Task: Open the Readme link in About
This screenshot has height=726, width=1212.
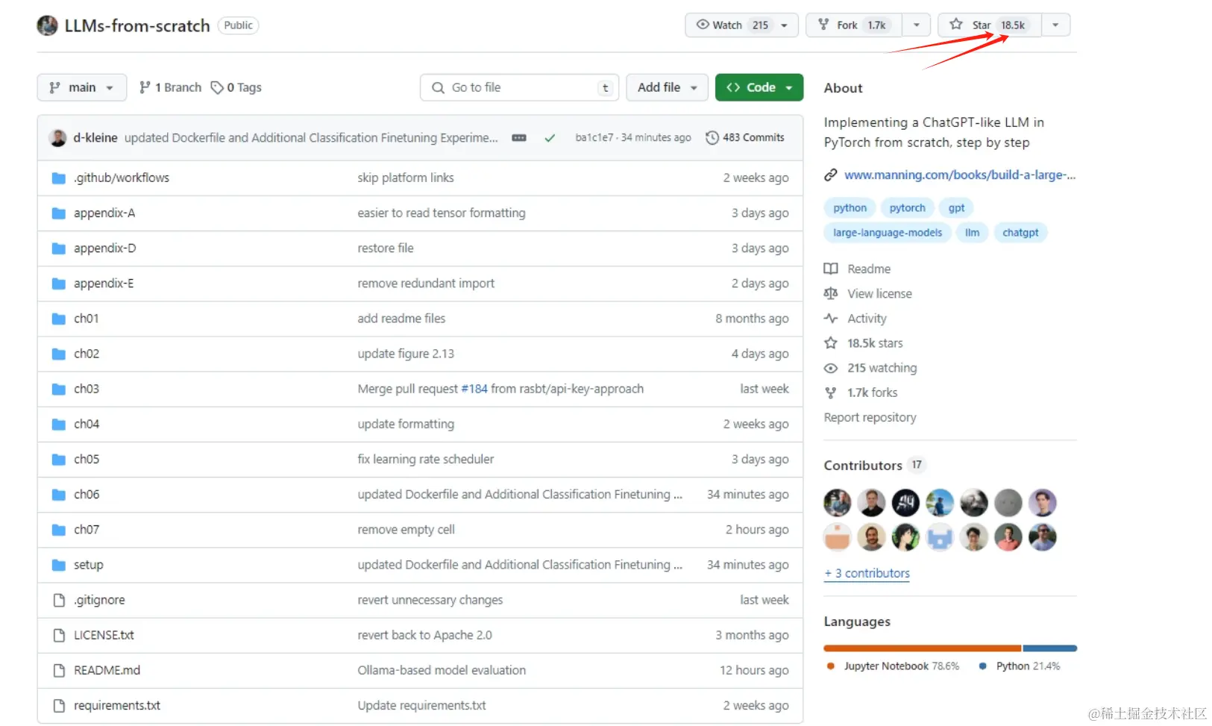Action: [x=858, y=269]
